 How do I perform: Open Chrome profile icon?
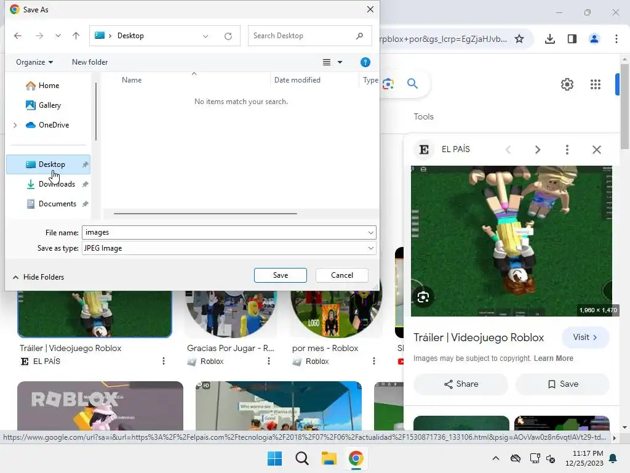[594, 39]
